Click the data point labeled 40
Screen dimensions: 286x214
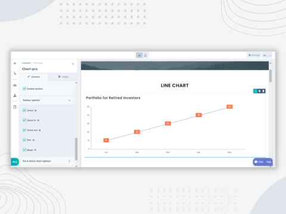[x=198, y=115]
